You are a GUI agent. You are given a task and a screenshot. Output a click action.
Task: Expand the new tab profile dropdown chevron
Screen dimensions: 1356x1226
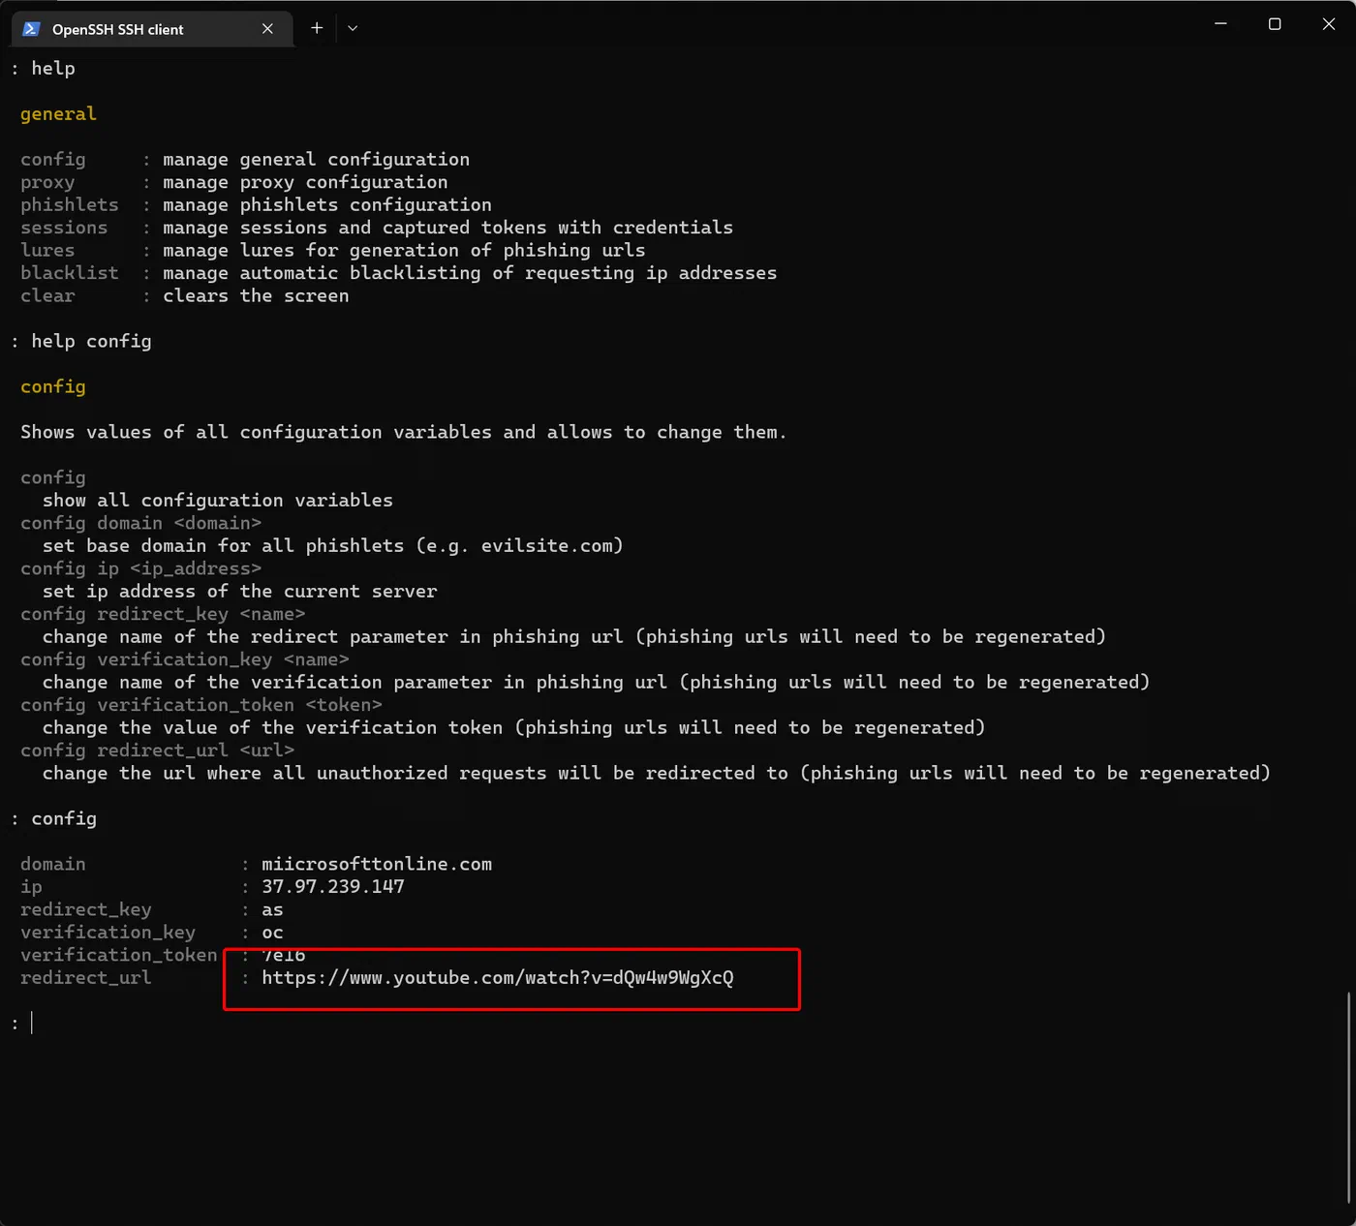click(353, 28)
